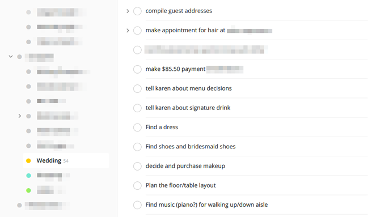Image resolution: width=380 pixels, height=217 pixels.
Task: Complete 'compile guest addresses' task checkbox
Action: click(137, 11)
